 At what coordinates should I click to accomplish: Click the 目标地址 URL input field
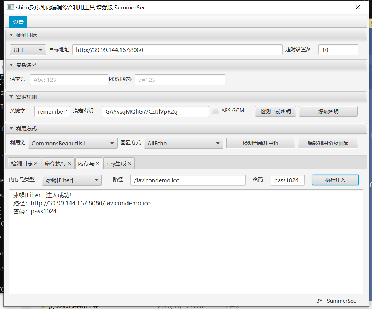click(x=177, y=50)
